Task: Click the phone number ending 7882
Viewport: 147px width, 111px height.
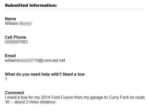Action: point(16,42)
